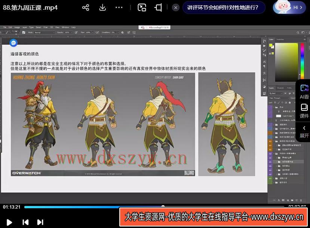Open the History collapsed panel icon
This screenshot has height=228, width=310.
(x=264, y=41)
